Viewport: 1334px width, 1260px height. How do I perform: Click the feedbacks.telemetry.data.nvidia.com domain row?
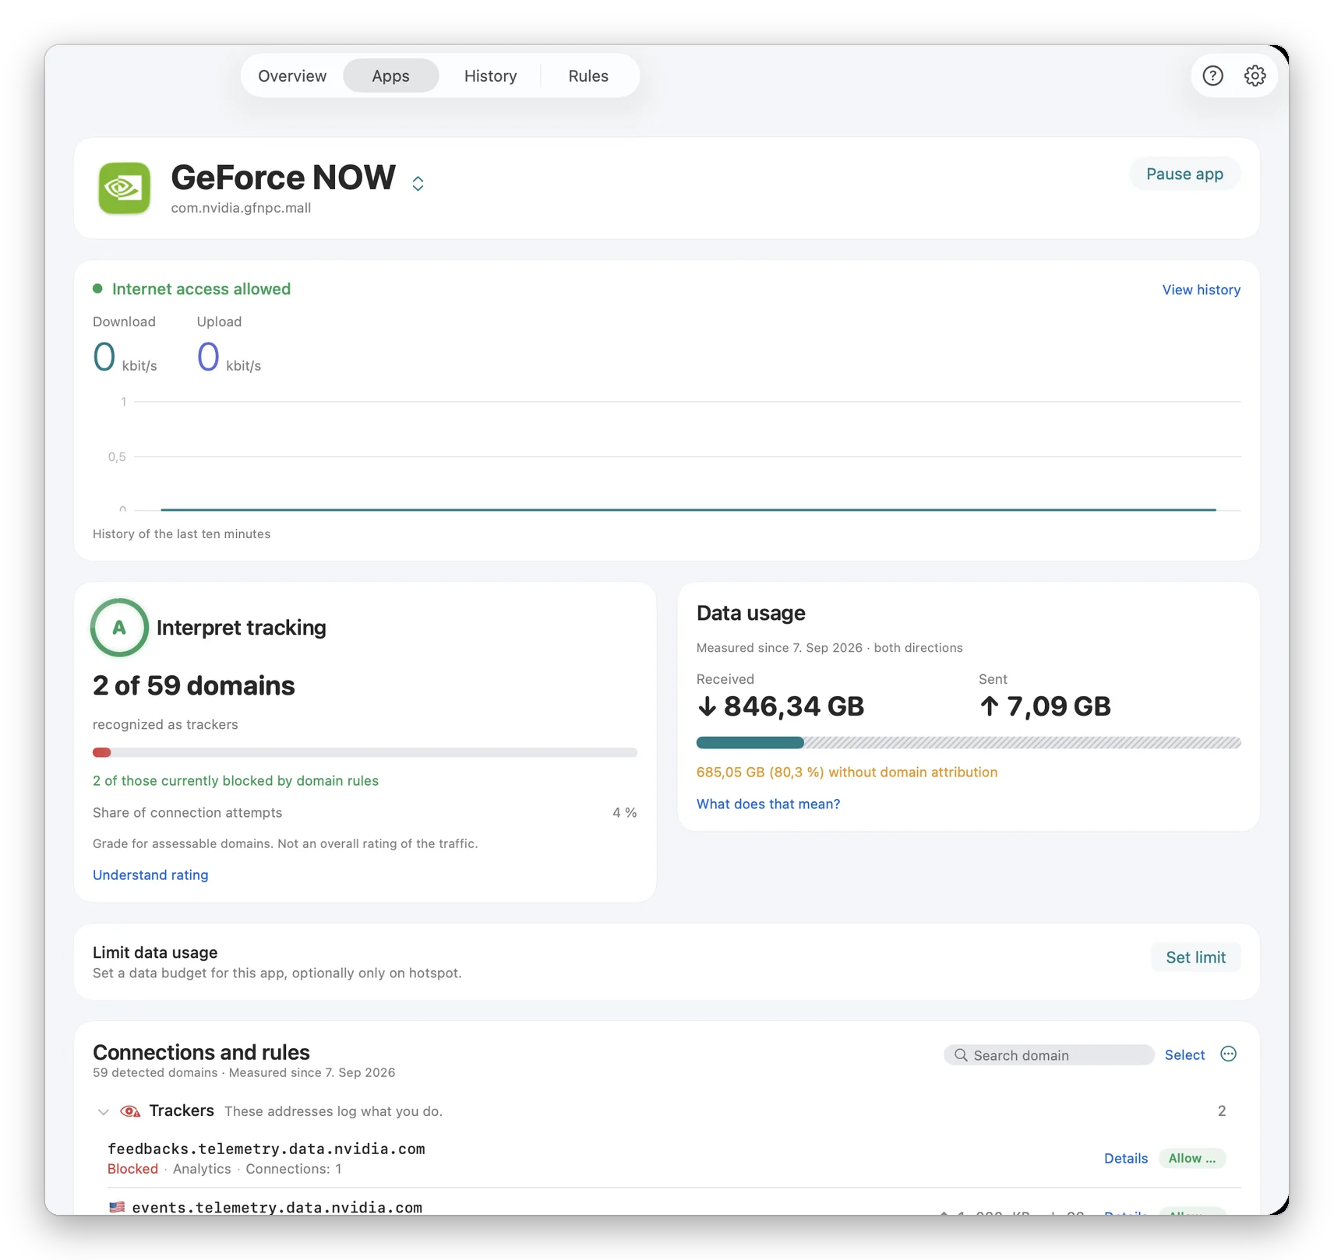click(667, 1158)
